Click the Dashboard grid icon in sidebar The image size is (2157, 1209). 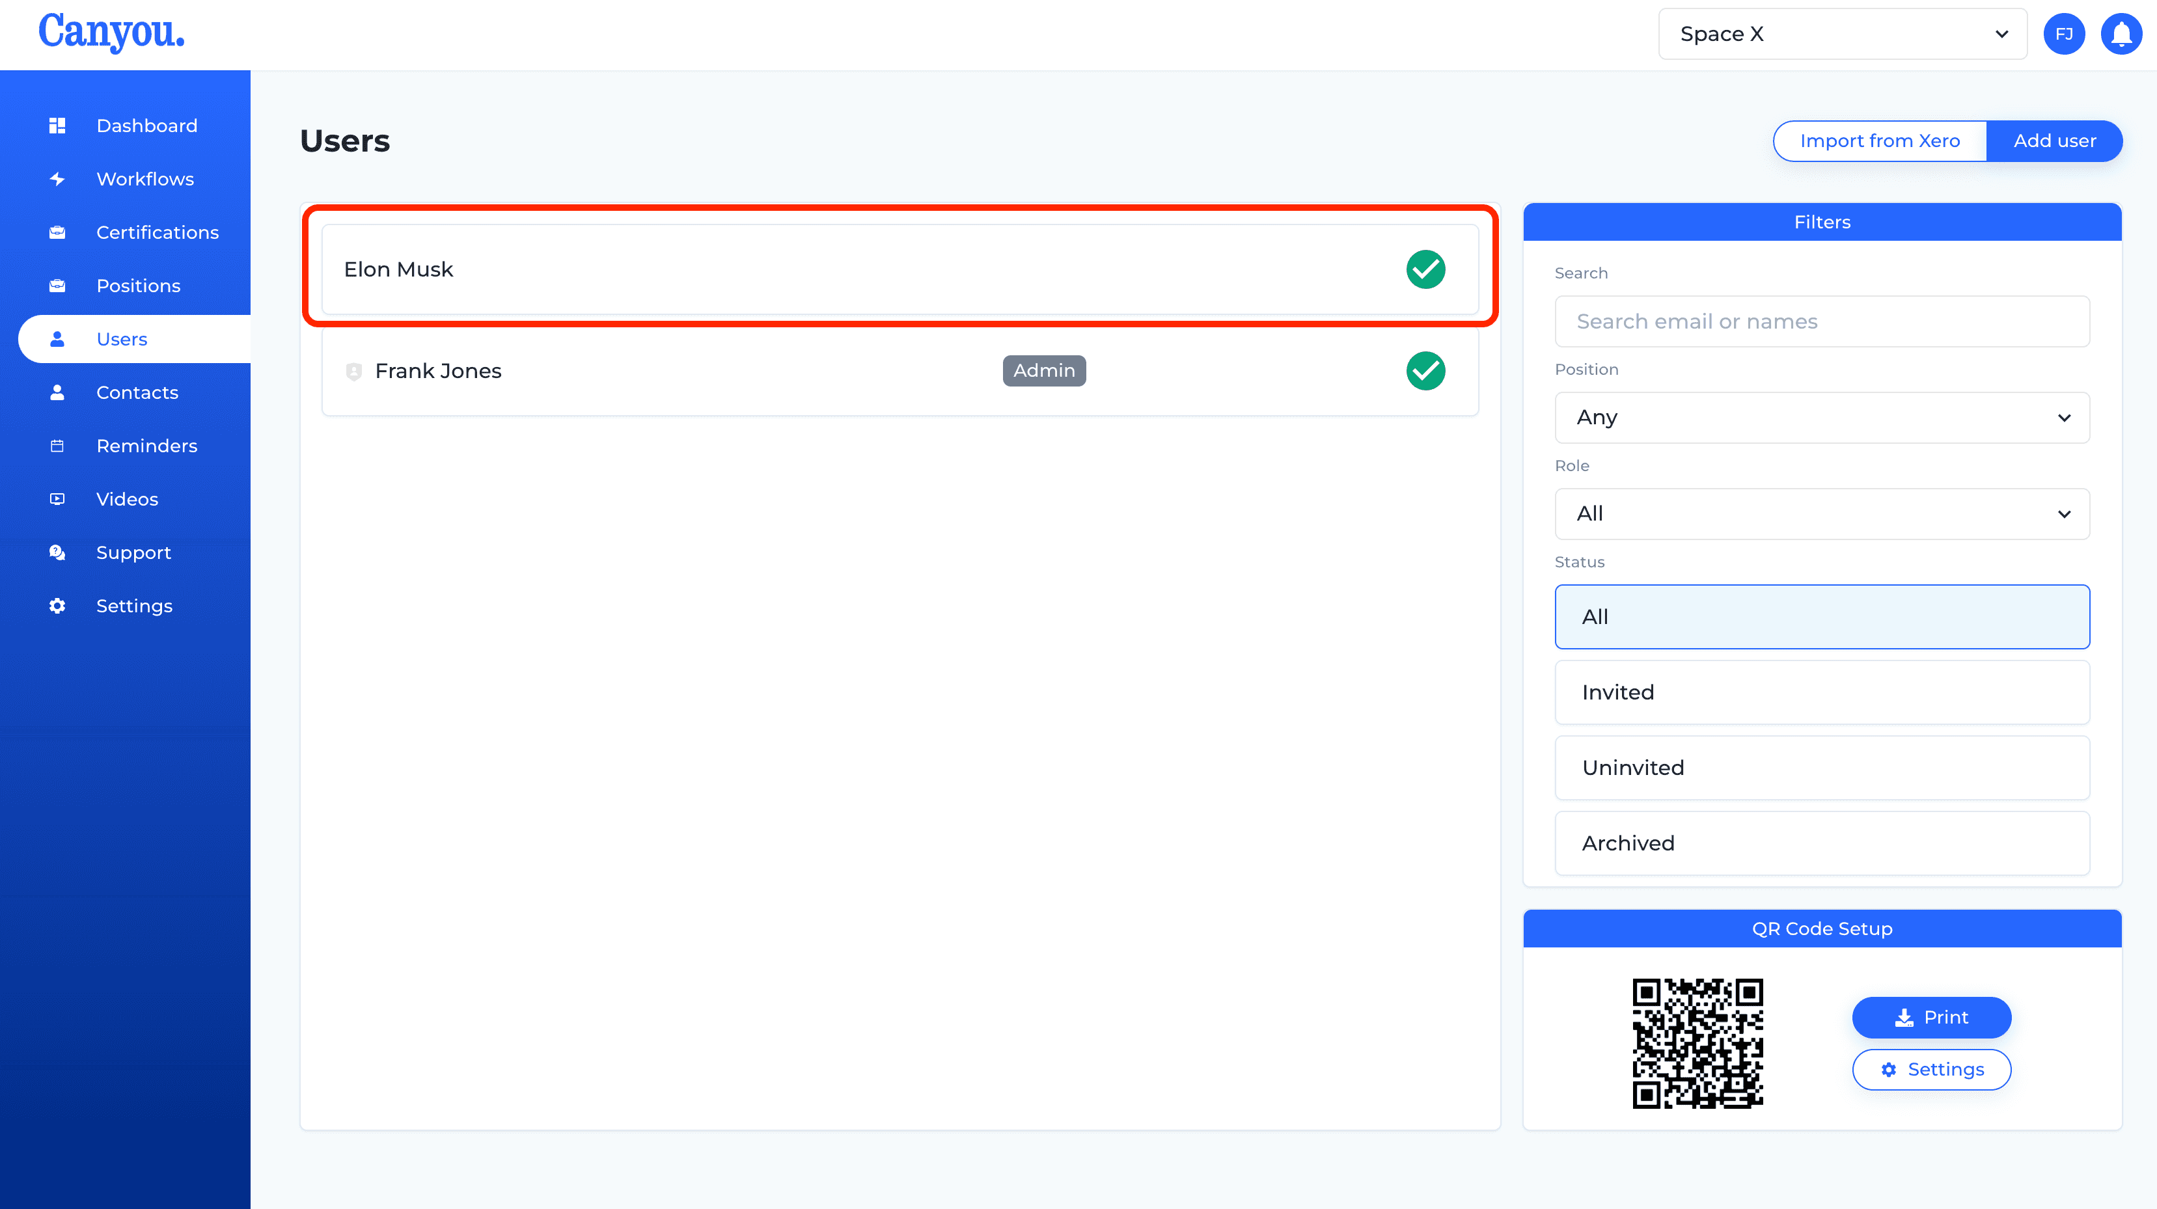pyautogui.click(x=57, y=126)
